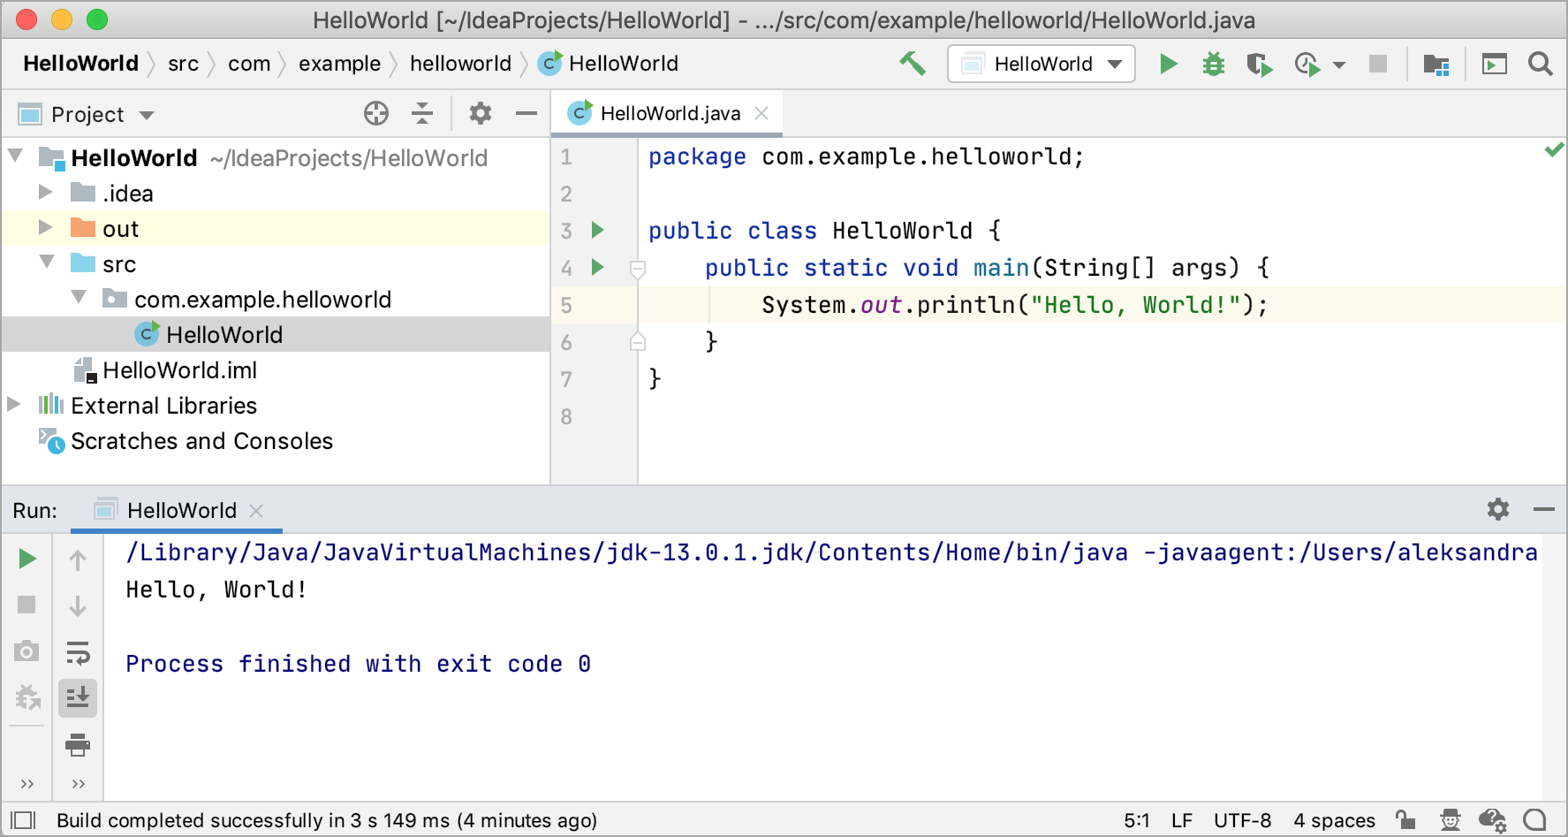Image resolution: width=1568 pixels, height=837 pixels.
Task: Switch to the HelloWorld.java editor tab
Action: pos(670,113)
